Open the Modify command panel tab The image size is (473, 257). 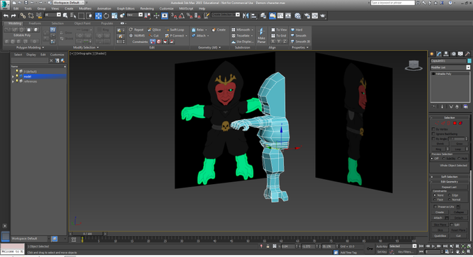click(x=439, y=54)
